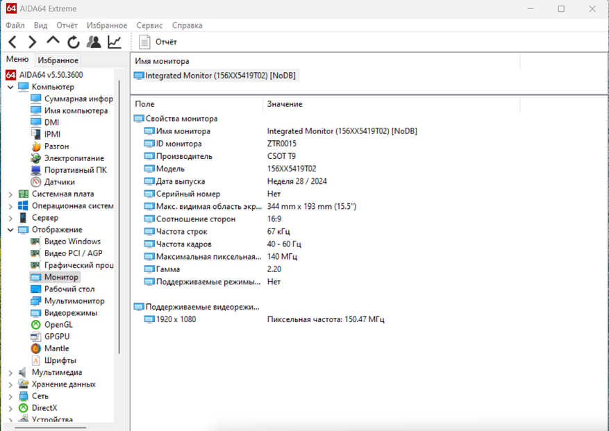Select OpenGL in the tree
Viewport: 609px width, 431px height.
pyautogui.click(x=58, y=325)
